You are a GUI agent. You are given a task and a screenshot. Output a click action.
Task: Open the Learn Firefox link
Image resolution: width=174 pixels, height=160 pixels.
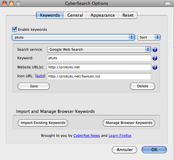[120, 135]
